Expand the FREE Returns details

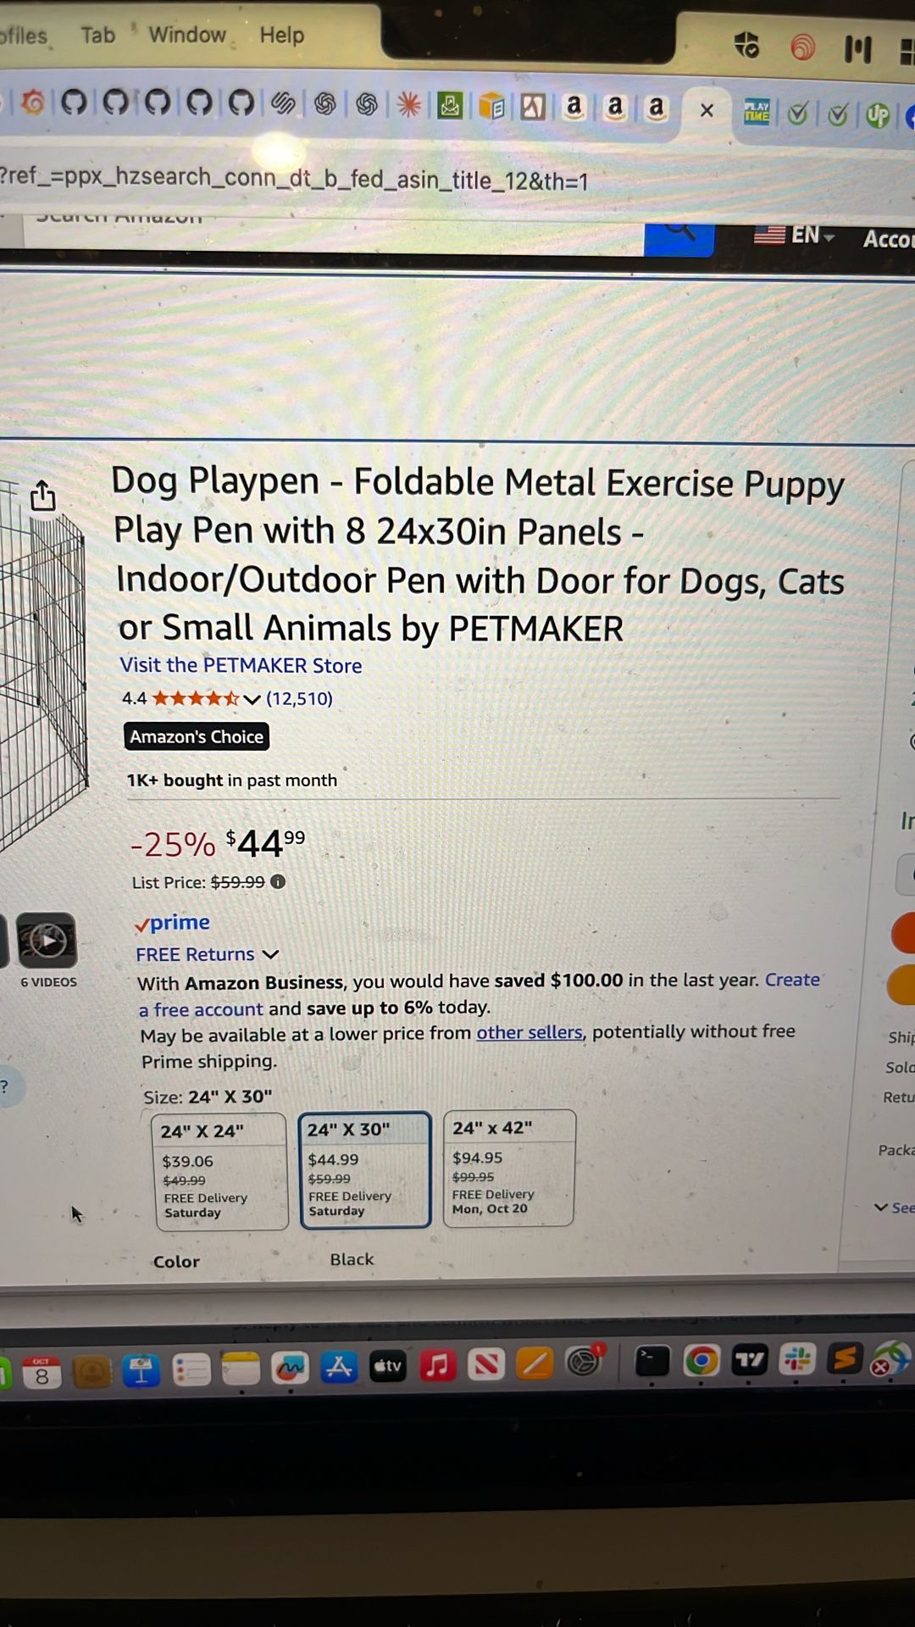click(271, 954)
